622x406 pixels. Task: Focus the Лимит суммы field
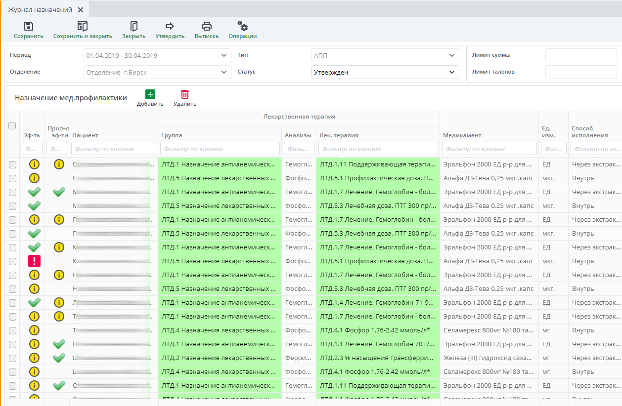[581, 55]
